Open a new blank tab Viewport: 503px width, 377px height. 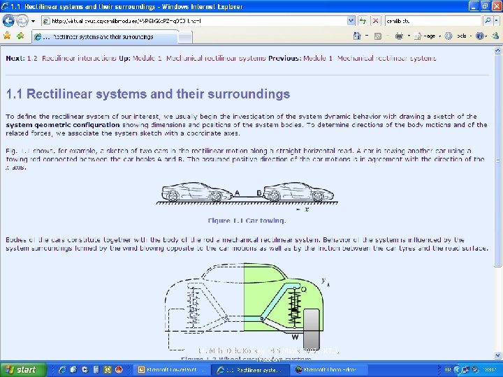tap(185, 38)
